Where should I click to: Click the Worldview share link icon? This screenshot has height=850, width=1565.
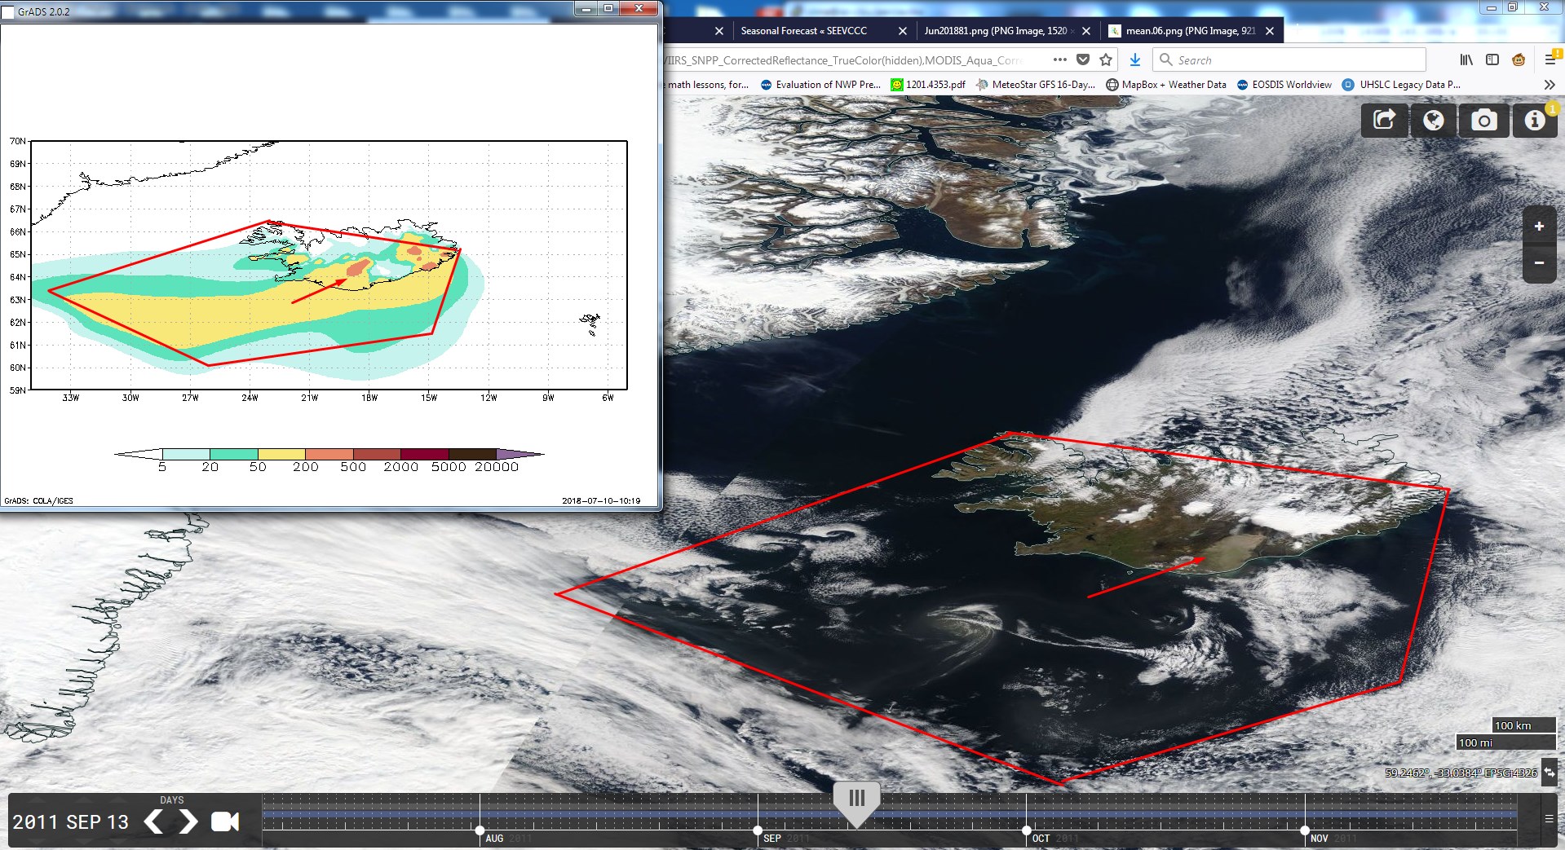pyautogui.click(x=1385, y=121)
